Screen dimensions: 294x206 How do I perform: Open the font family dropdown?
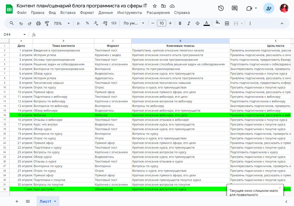(x=134, y=23)
